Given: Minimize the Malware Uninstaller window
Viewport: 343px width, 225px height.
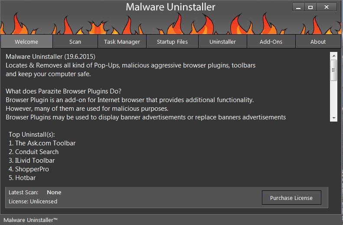Looking at the screenshot, I should coord(298,7).
